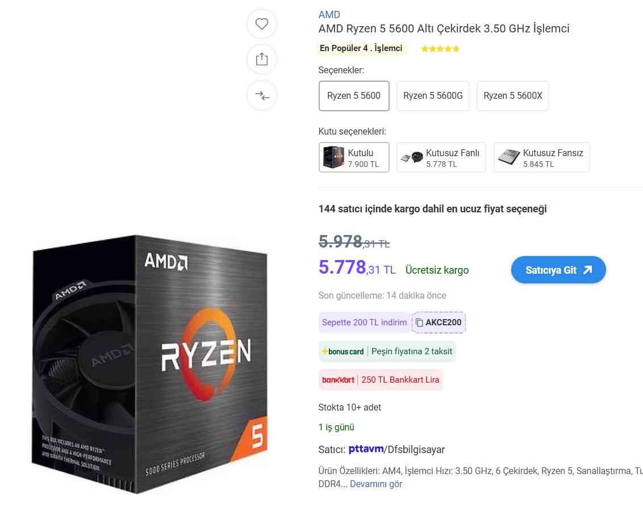643x507 pixels.
Task: Open price comparison with arrows icon
Action: 262,96
